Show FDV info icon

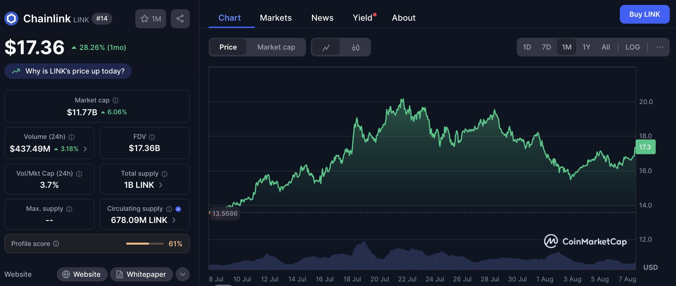click(152, 137)
